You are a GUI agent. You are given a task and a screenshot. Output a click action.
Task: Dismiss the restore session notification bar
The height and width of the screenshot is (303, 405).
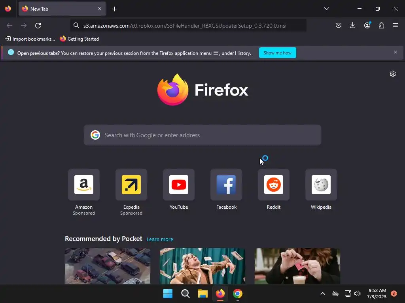click(x=395, y=52)
